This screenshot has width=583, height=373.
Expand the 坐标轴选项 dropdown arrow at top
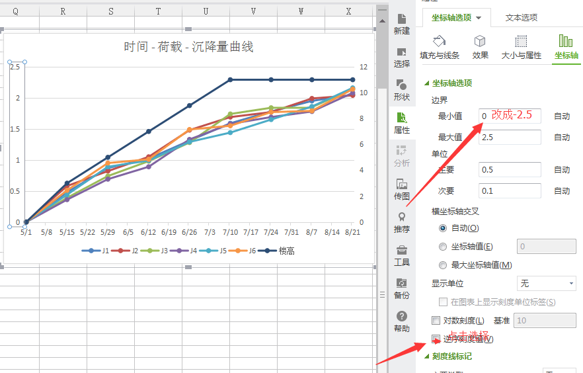479,18
